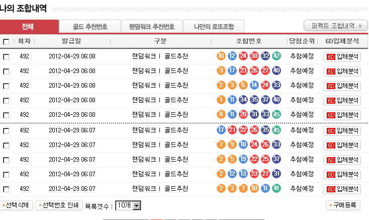Click green ball 42 in first row
Viewport: 369px width, 220px height.
coord(276,56)
